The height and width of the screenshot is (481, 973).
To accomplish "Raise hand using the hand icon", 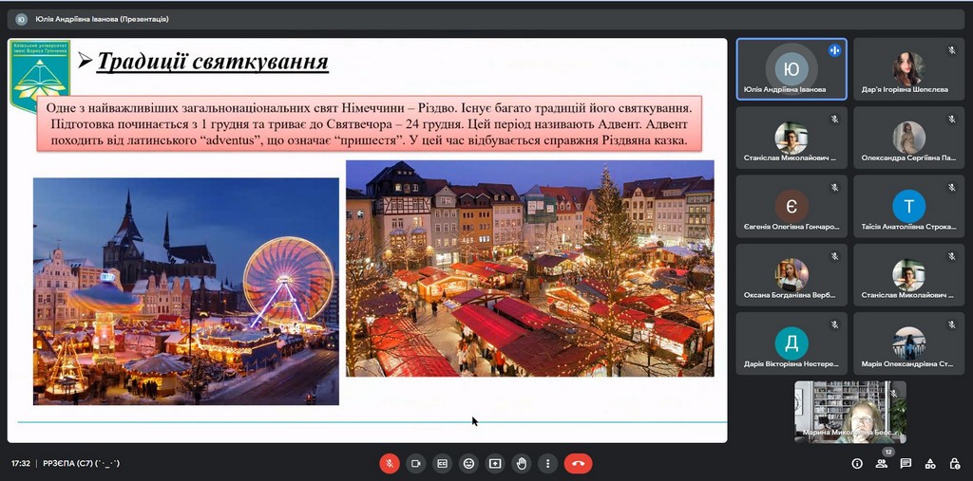I will point(521,464).
